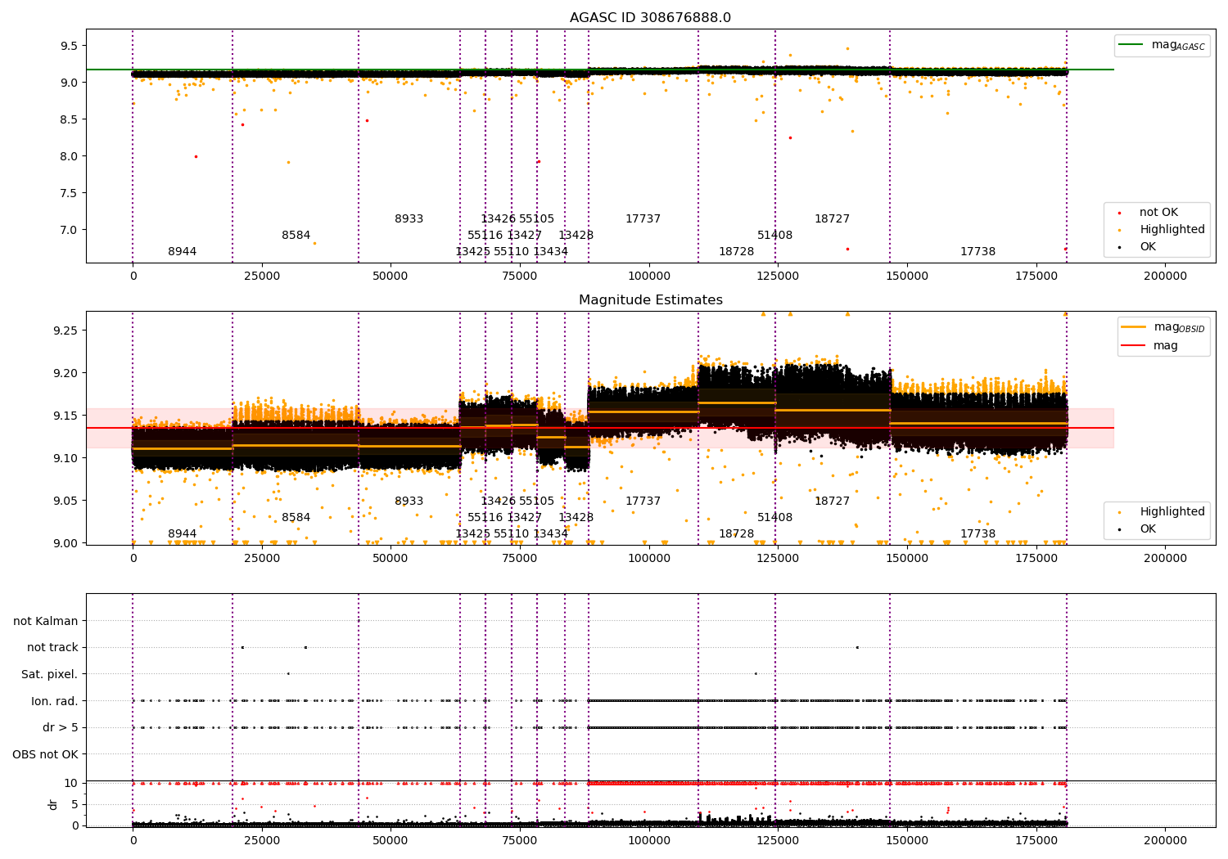Click the 9.5 y-axis tick in top plot
Screen dimensions: 1228x859
tap(69, 46)
